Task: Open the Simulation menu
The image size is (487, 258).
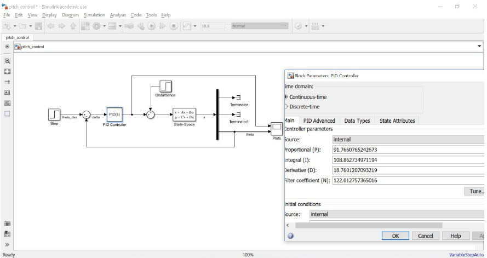Action: [x=95, y=15]
